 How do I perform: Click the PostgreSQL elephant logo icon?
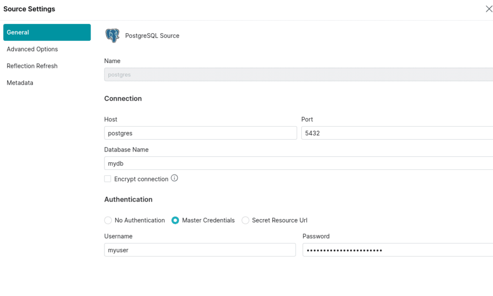click(x=112, y=36)
